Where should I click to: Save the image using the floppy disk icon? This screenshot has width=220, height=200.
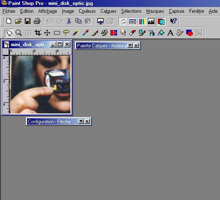pyautogui.click(x=28, y=21)
